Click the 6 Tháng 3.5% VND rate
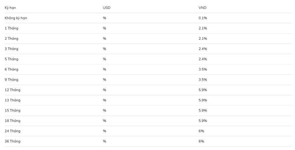 (x=203, y=69)
